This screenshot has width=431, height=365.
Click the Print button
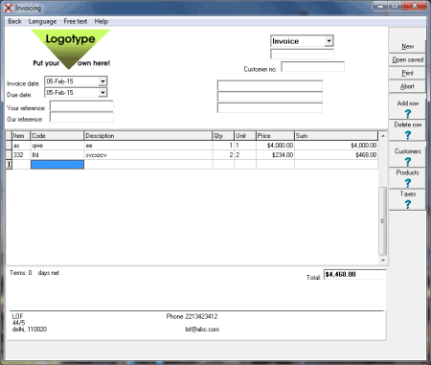407,73
